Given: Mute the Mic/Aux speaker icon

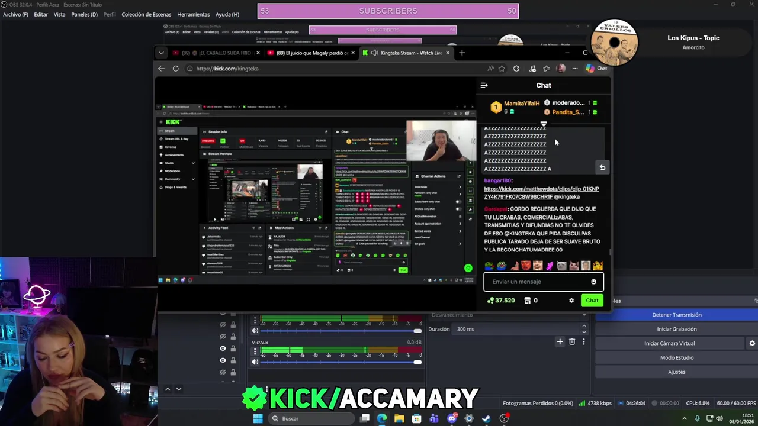Looking at the screenshot, I should pyautogui.click(x=255, y=362).
